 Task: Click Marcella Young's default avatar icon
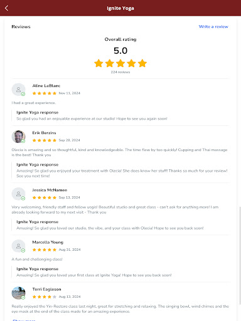click(x=18, y=246)
